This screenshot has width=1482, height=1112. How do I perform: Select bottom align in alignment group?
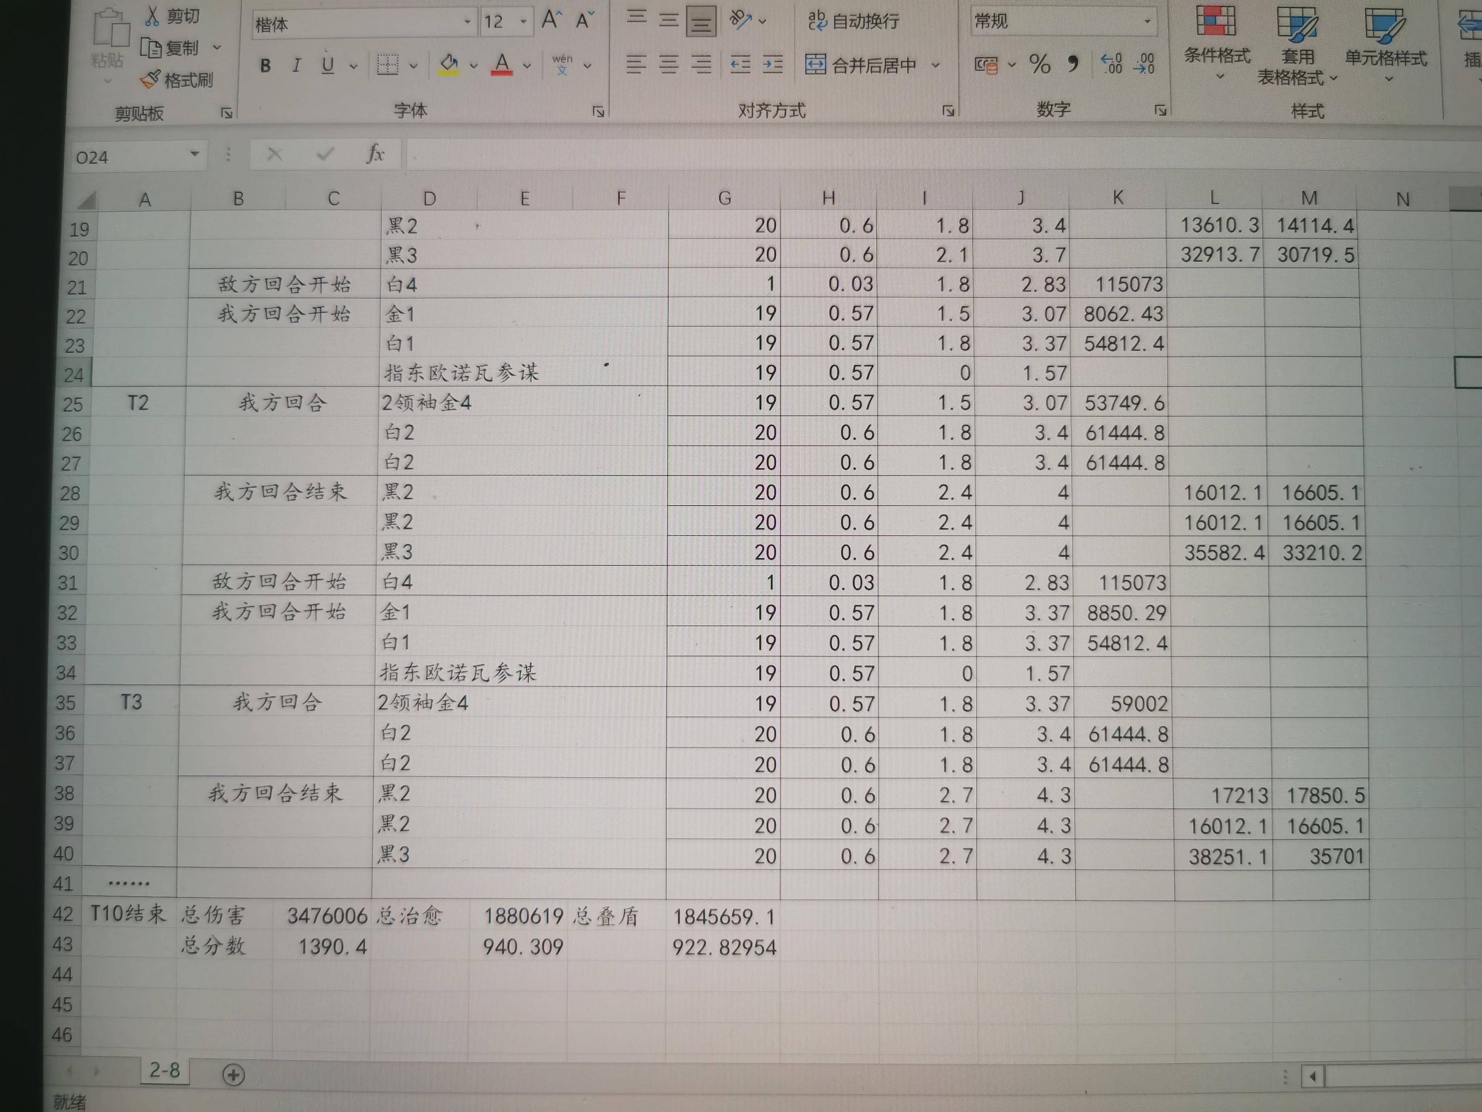[x=701, y=22]
